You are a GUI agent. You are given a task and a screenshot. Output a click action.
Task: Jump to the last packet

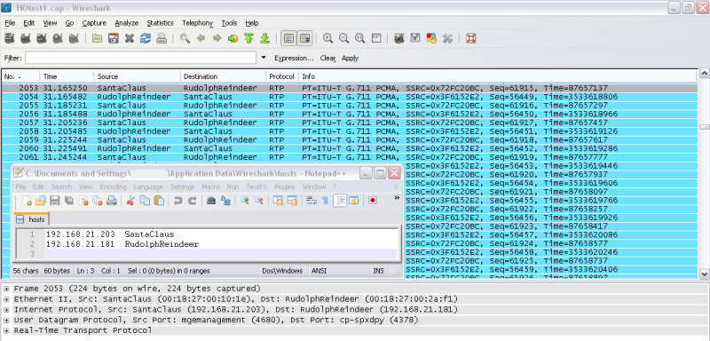pyautogui.click(x=264, y=38)
